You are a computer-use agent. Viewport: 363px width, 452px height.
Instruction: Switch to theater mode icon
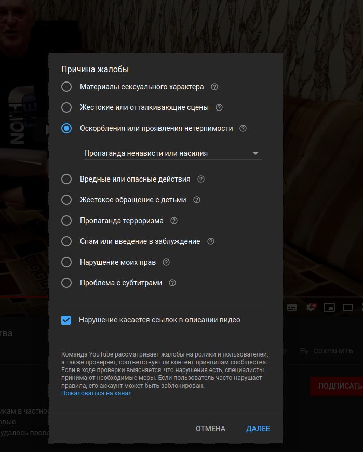click(348, 307)
